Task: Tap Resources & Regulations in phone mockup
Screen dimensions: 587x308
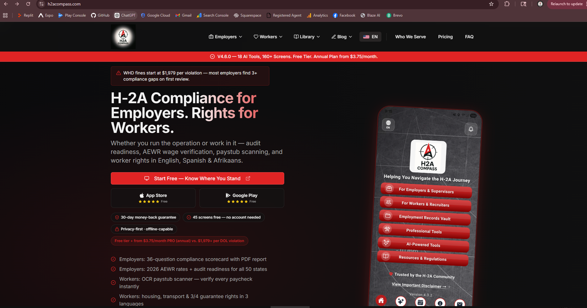Action: [x=422, y=258]
